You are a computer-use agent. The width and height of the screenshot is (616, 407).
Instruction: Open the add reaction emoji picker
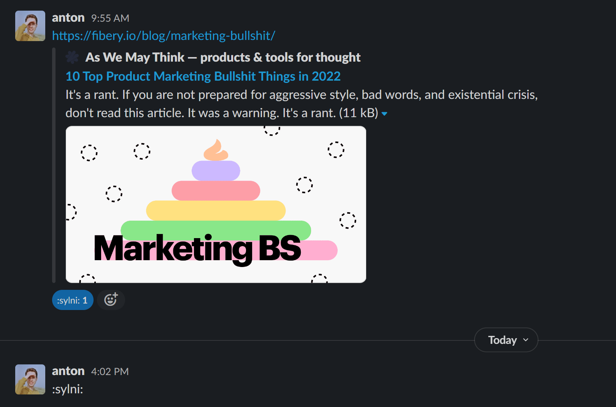point(111,300)
